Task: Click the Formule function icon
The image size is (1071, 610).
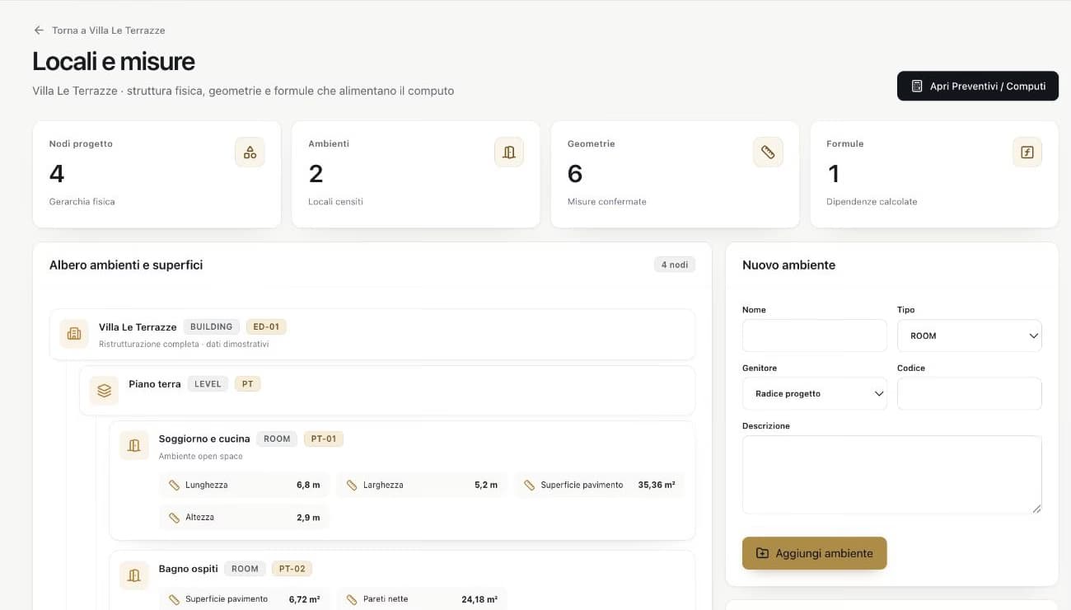Action: 1027,152
